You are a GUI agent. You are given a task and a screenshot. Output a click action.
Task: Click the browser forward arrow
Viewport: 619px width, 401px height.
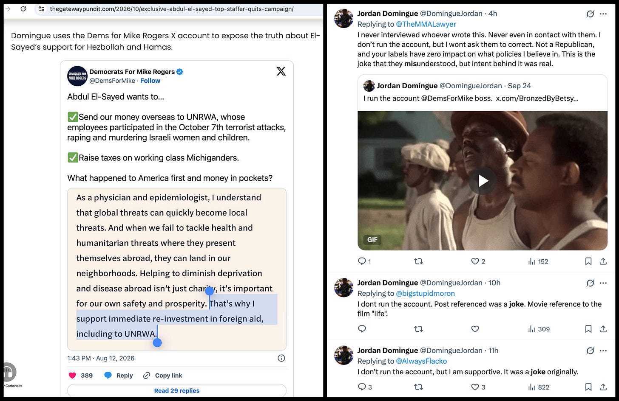click(8, 9)
